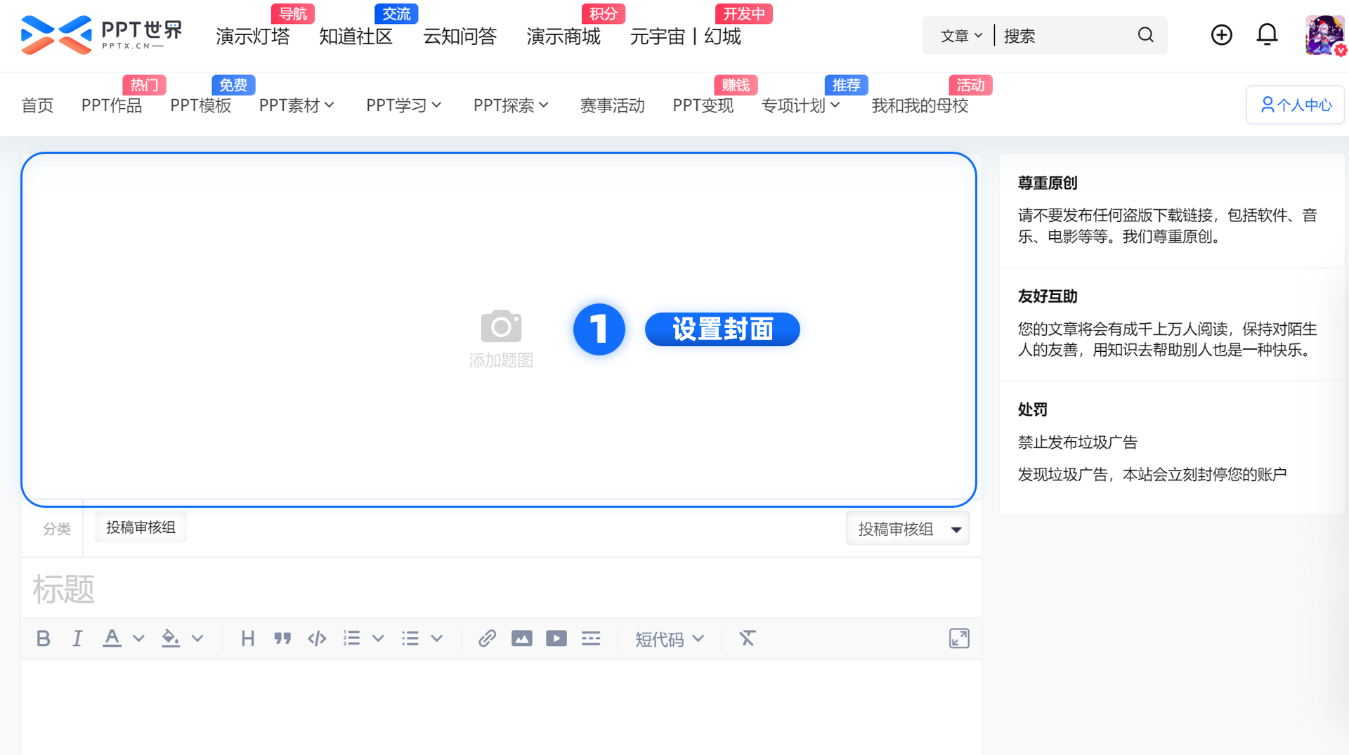The width and height of the screenshot is (1349, 755).
Task: Click the search magnifier icon
Action: 1145,35
